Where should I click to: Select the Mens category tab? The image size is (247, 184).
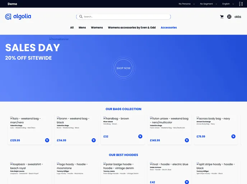[x=82, y=28]
